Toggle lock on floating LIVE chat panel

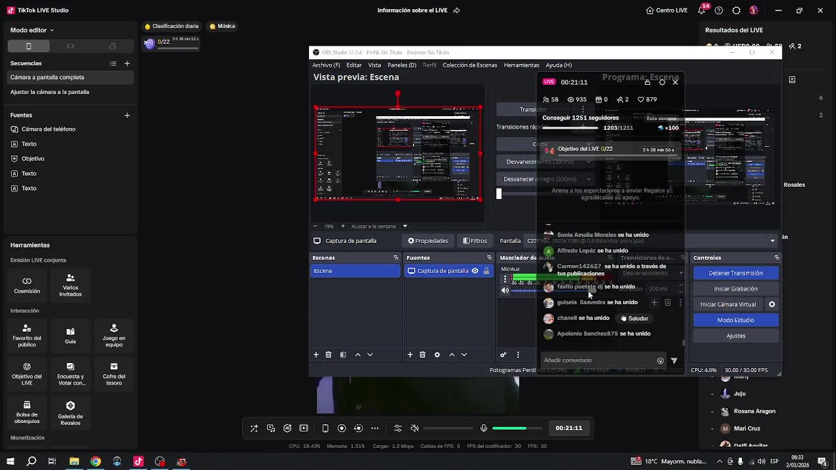(647, 82)
